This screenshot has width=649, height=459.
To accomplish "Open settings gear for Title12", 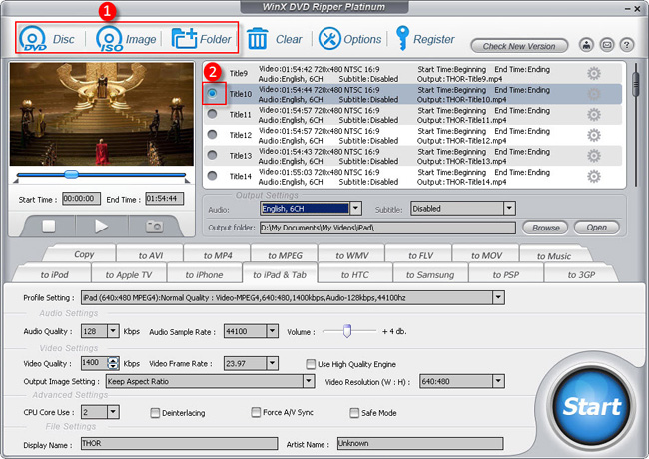I will click(x=594, y=136).
